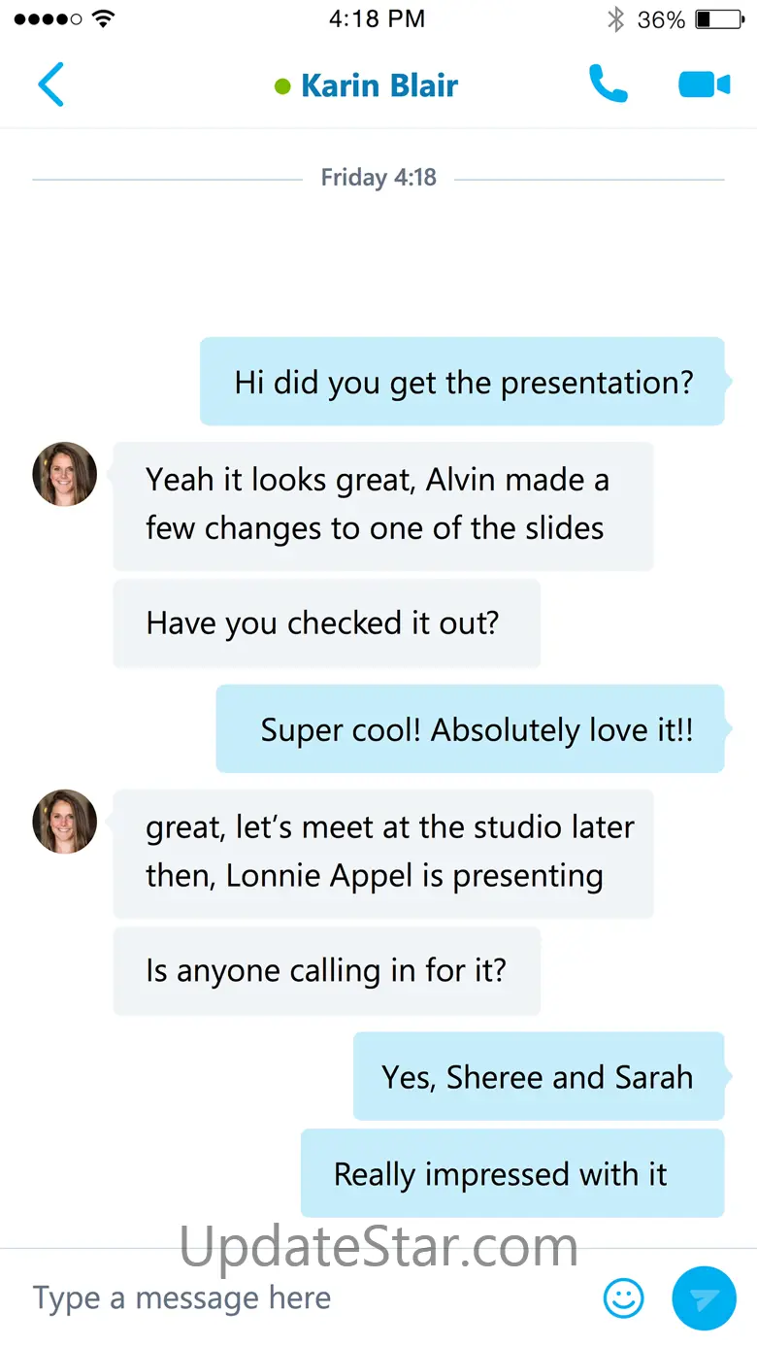Viewport: 757px width, 1347px height.
Task: Tap the 'Really impressed with it' bubble
Action: 511,1173
